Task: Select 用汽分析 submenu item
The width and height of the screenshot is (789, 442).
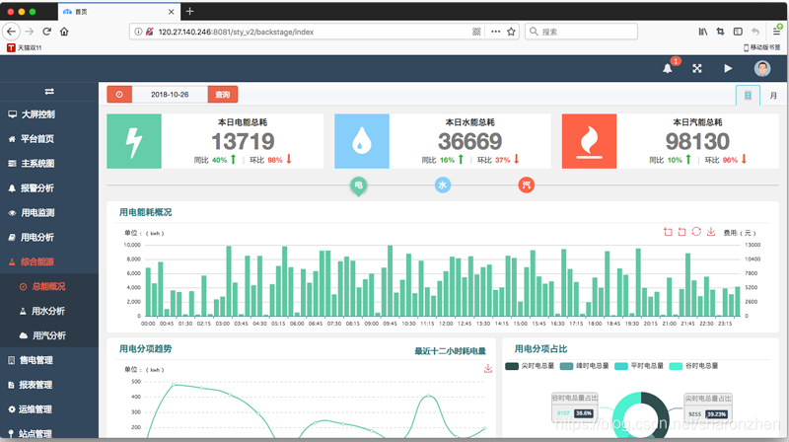Action: click(x=49, y=335)
